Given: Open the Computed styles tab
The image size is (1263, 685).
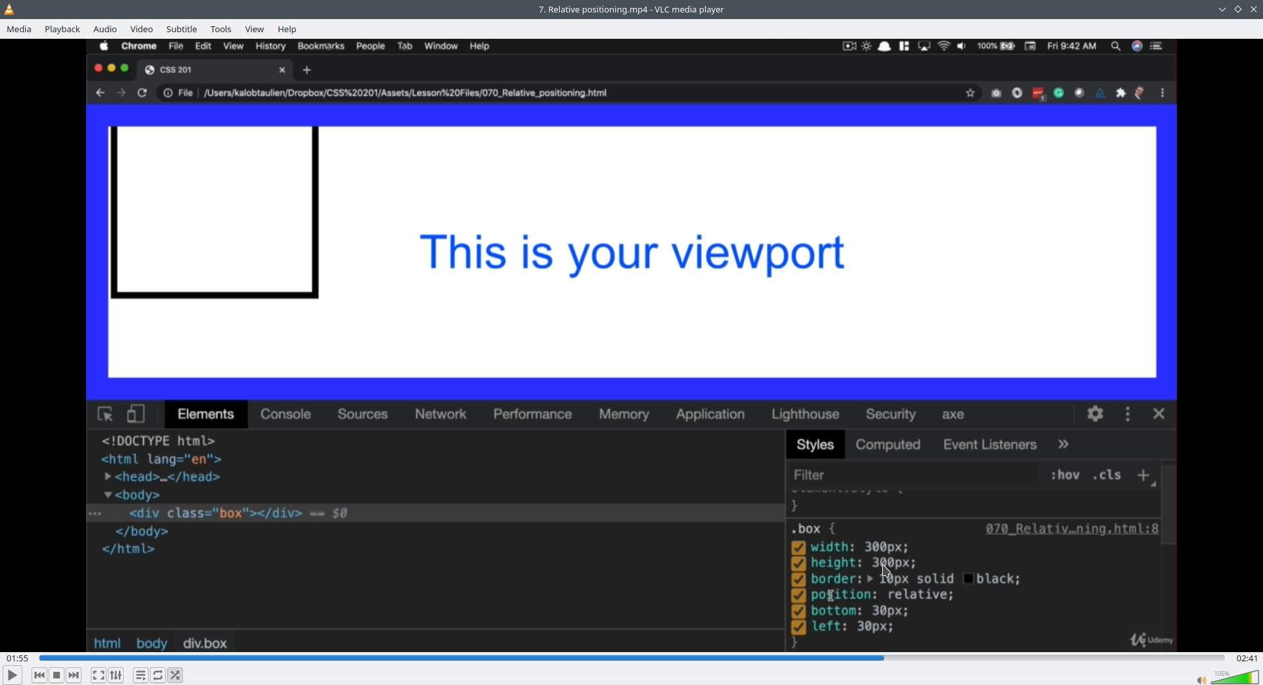Looking at the screenshot, I should click(888, 445).
